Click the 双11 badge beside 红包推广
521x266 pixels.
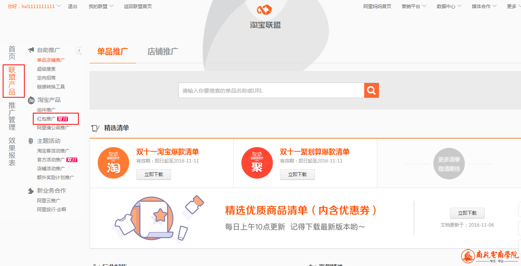63,119
